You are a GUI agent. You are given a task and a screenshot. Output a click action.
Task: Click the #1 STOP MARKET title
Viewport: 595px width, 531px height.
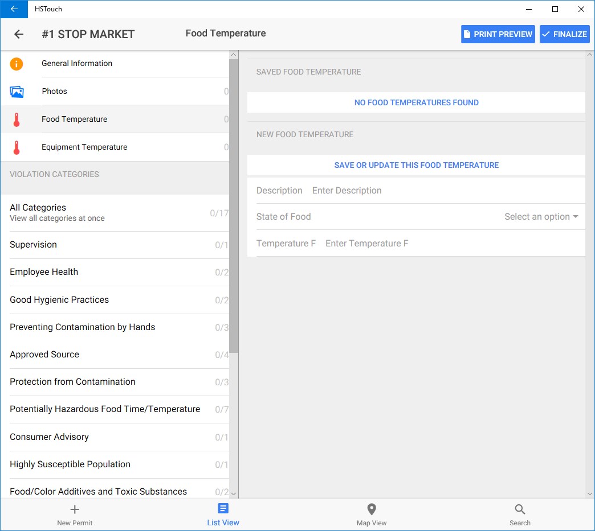[x=88, y=35]
